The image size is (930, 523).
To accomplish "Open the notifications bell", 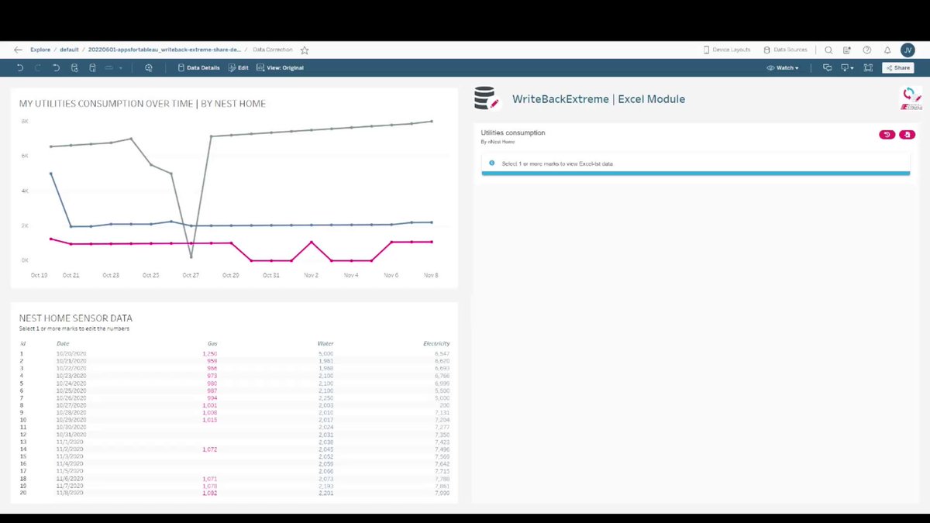I will pyautogui.click(x=887, y=50).
